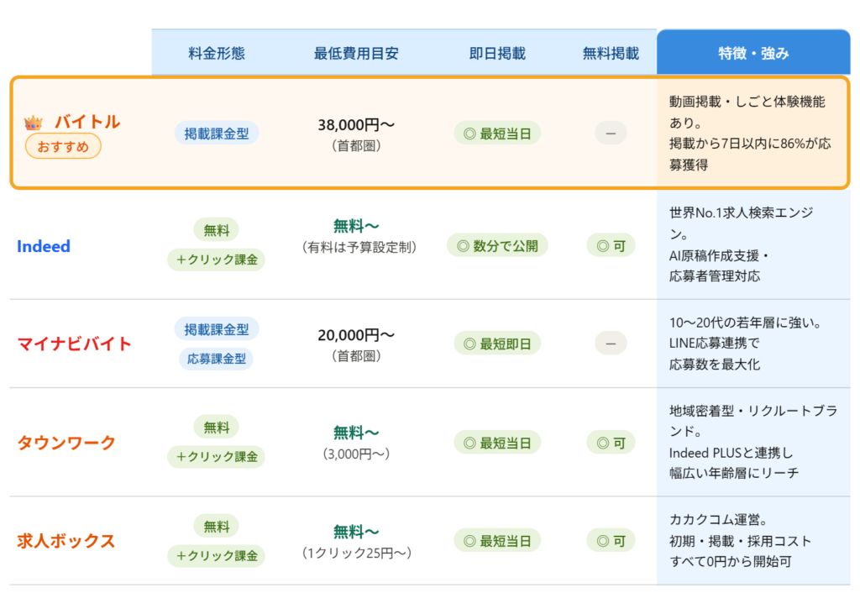
Task: Click +クリック課金 tag in タウンワーク row
Action: (216, 457)
